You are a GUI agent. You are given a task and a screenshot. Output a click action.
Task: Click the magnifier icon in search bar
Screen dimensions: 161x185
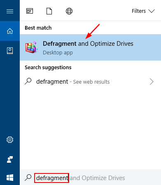pos(28,178)
